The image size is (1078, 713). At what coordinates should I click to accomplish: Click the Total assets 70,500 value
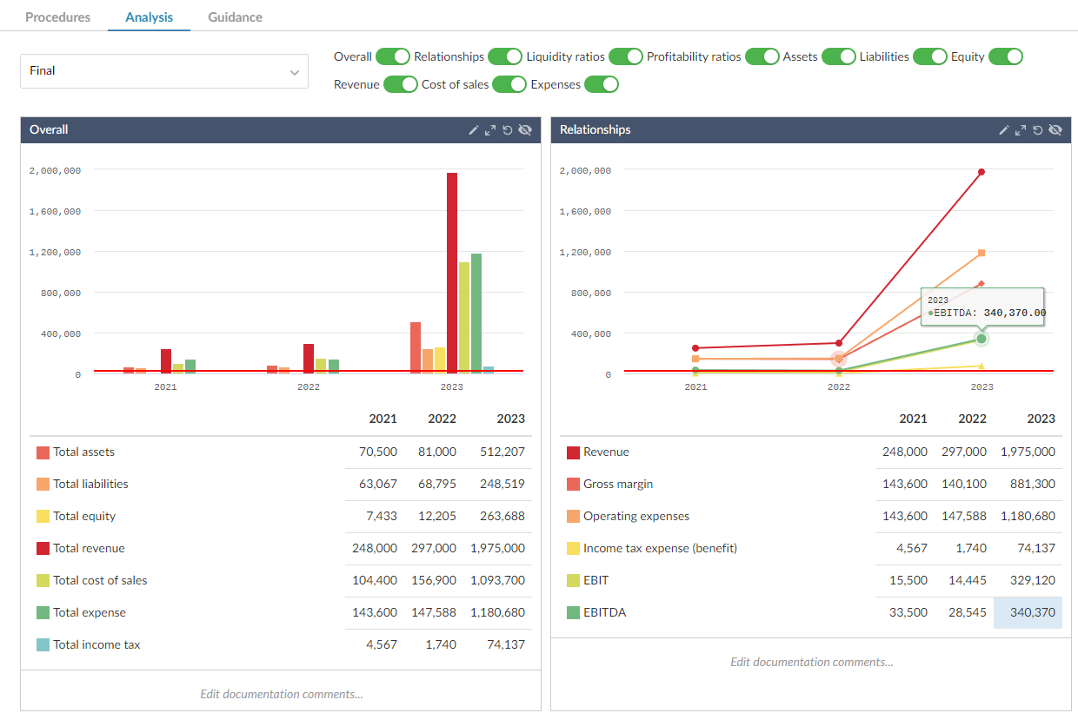378,452
